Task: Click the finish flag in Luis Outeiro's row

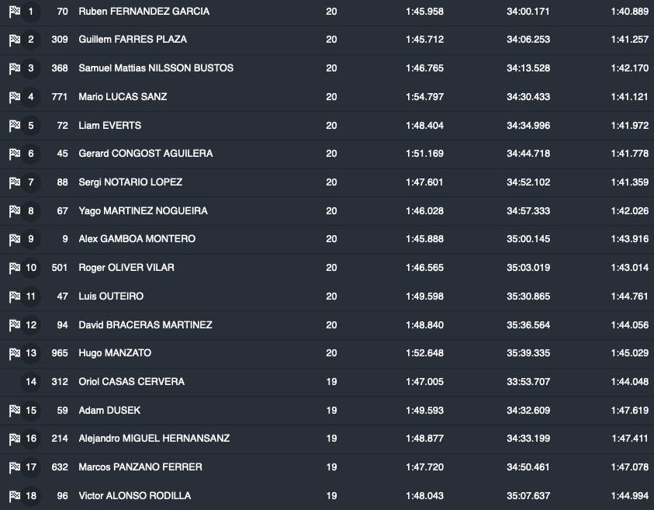Action: pos(14,297)
